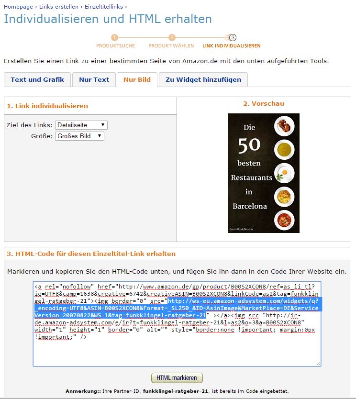356x399 pixels.
Task: Click bold Partner-ID funkklingel-ratgeber-21 in note
Action: tap(175, 391)
